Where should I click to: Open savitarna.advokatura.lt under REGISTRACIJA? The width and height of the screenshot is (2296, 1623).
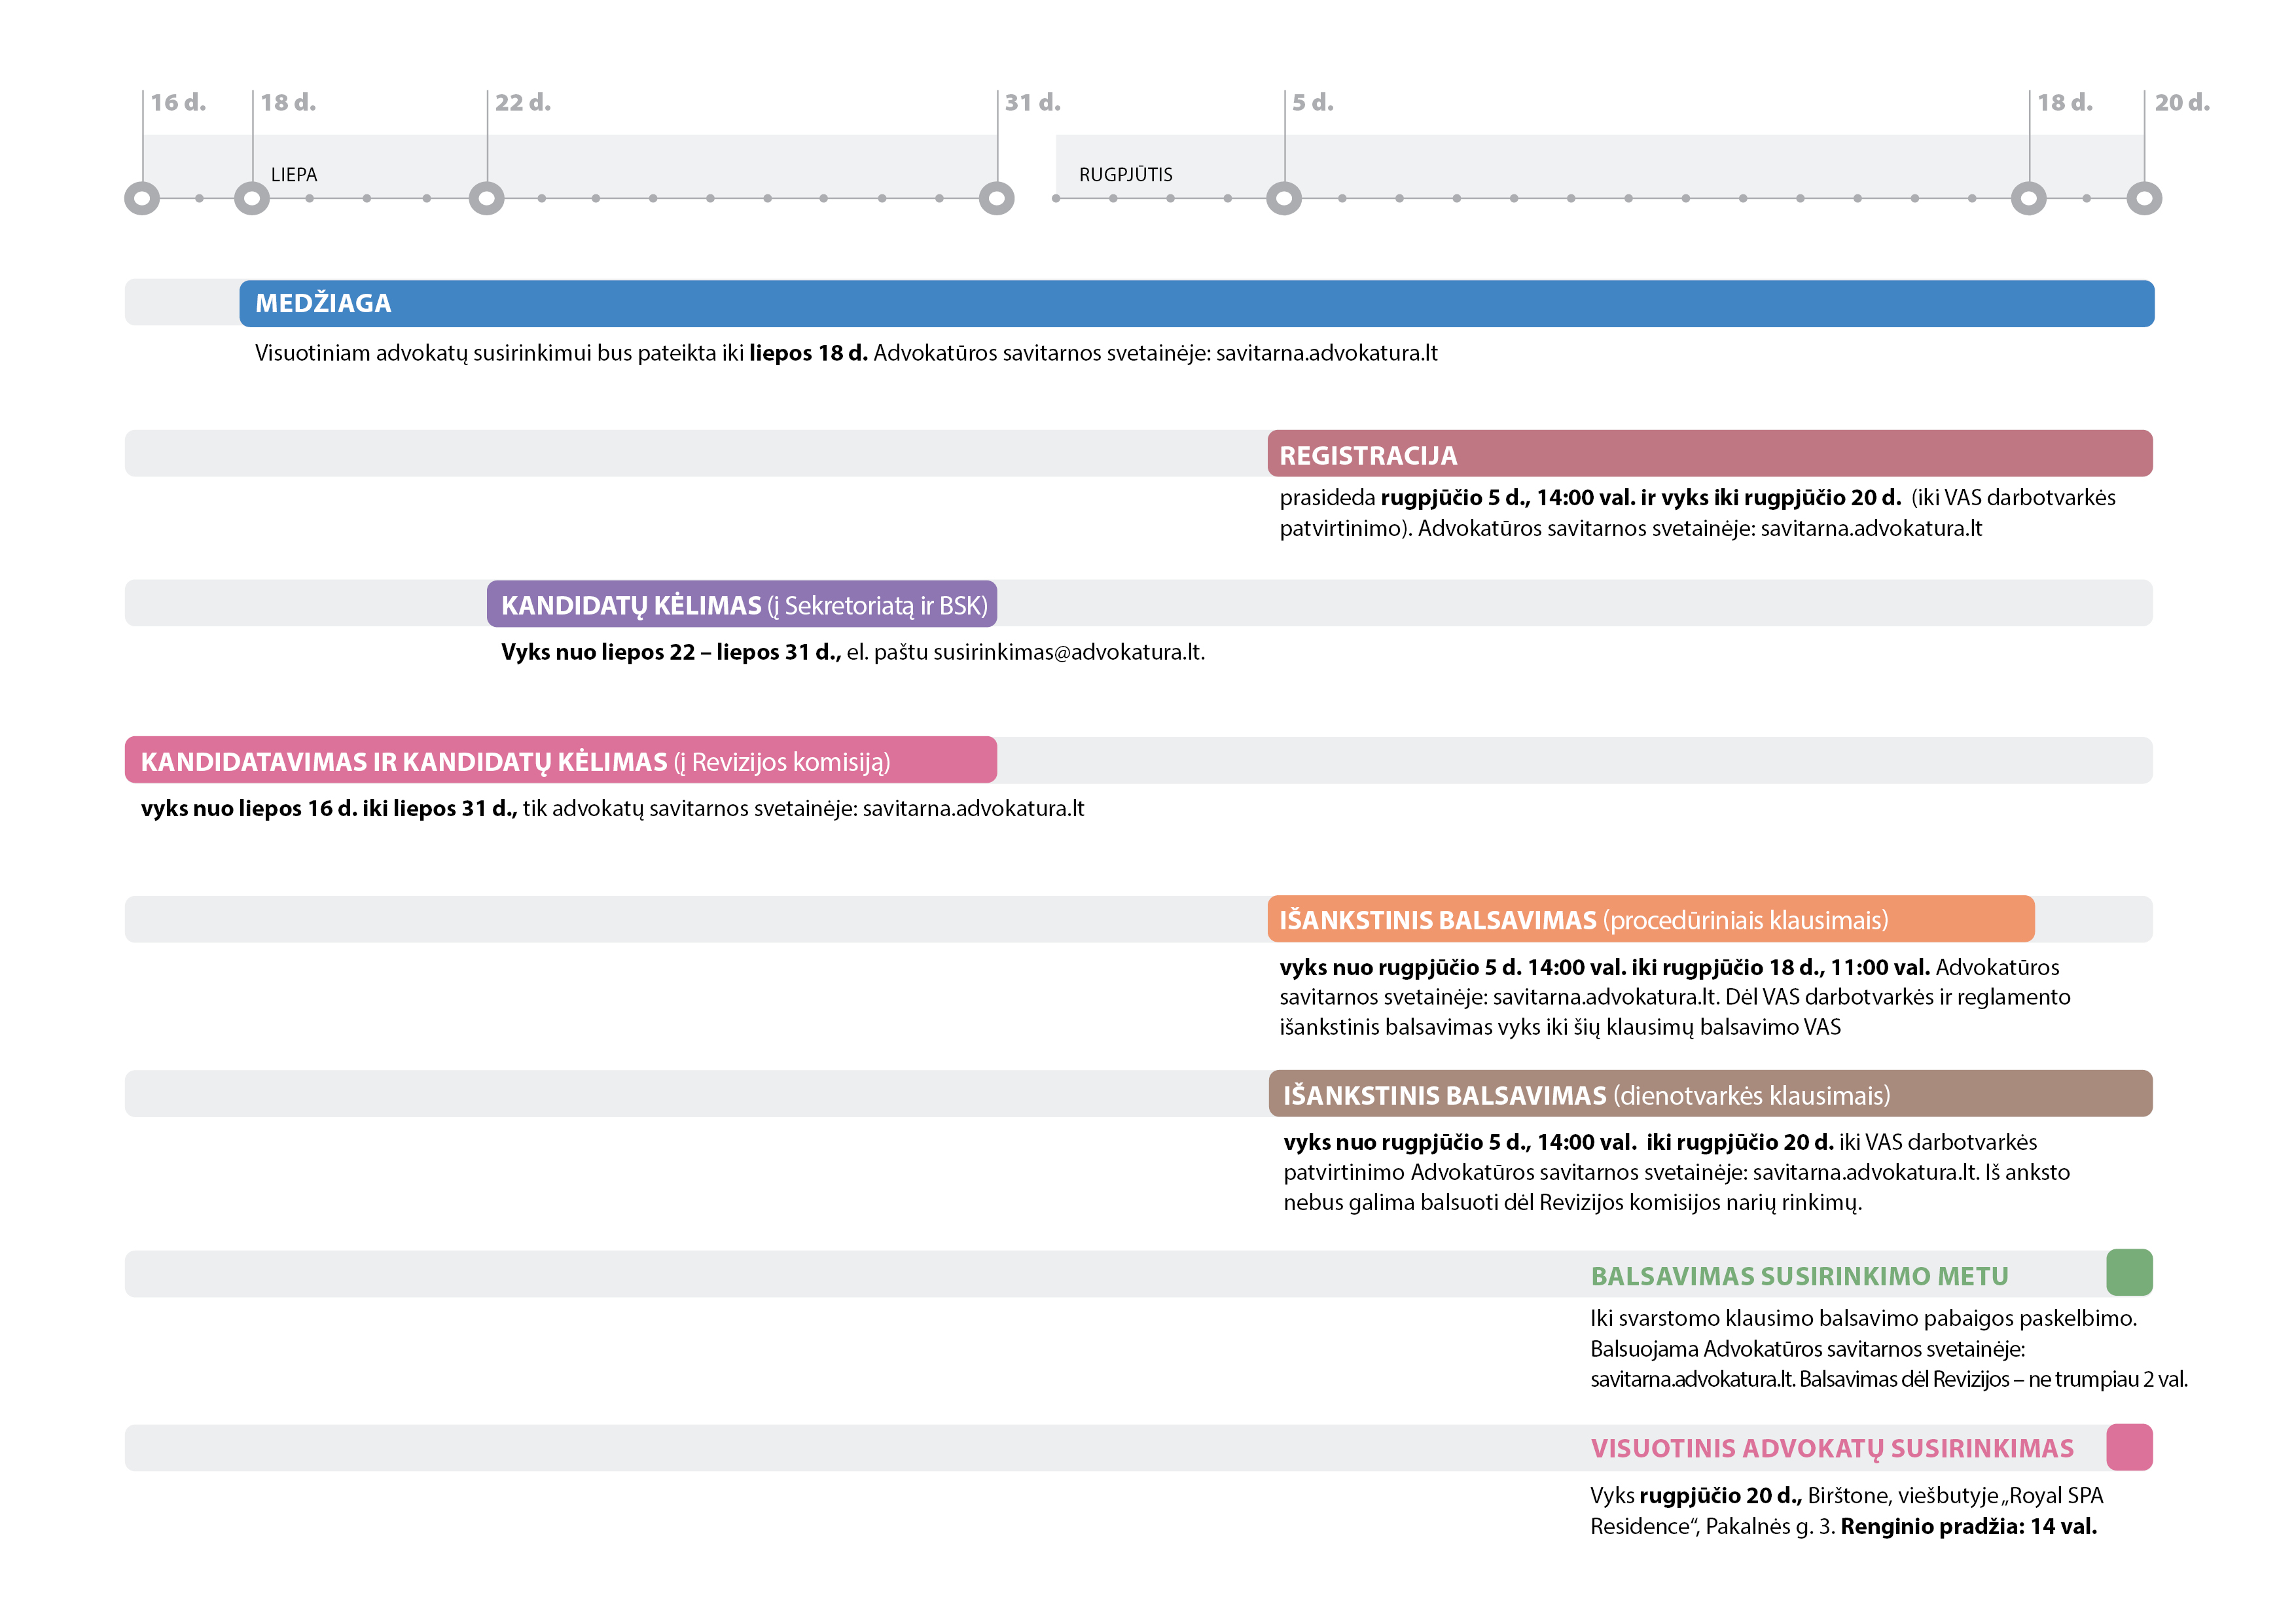1871,528
